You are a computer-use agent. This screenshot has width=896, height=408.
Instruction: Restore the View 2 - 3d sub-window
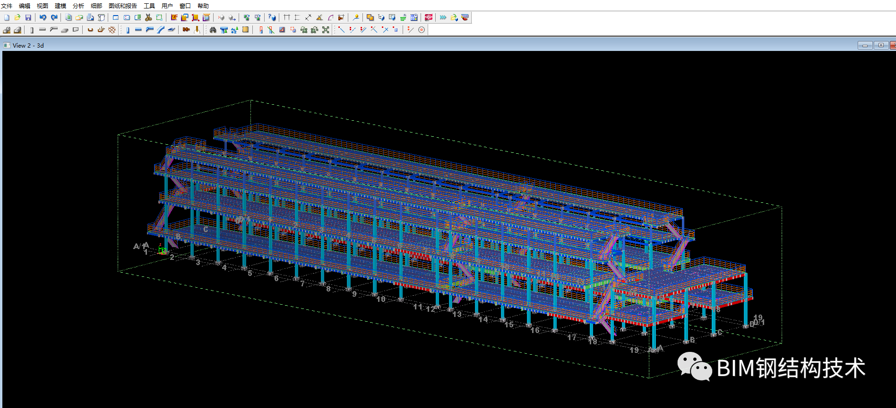click(880, 45)
